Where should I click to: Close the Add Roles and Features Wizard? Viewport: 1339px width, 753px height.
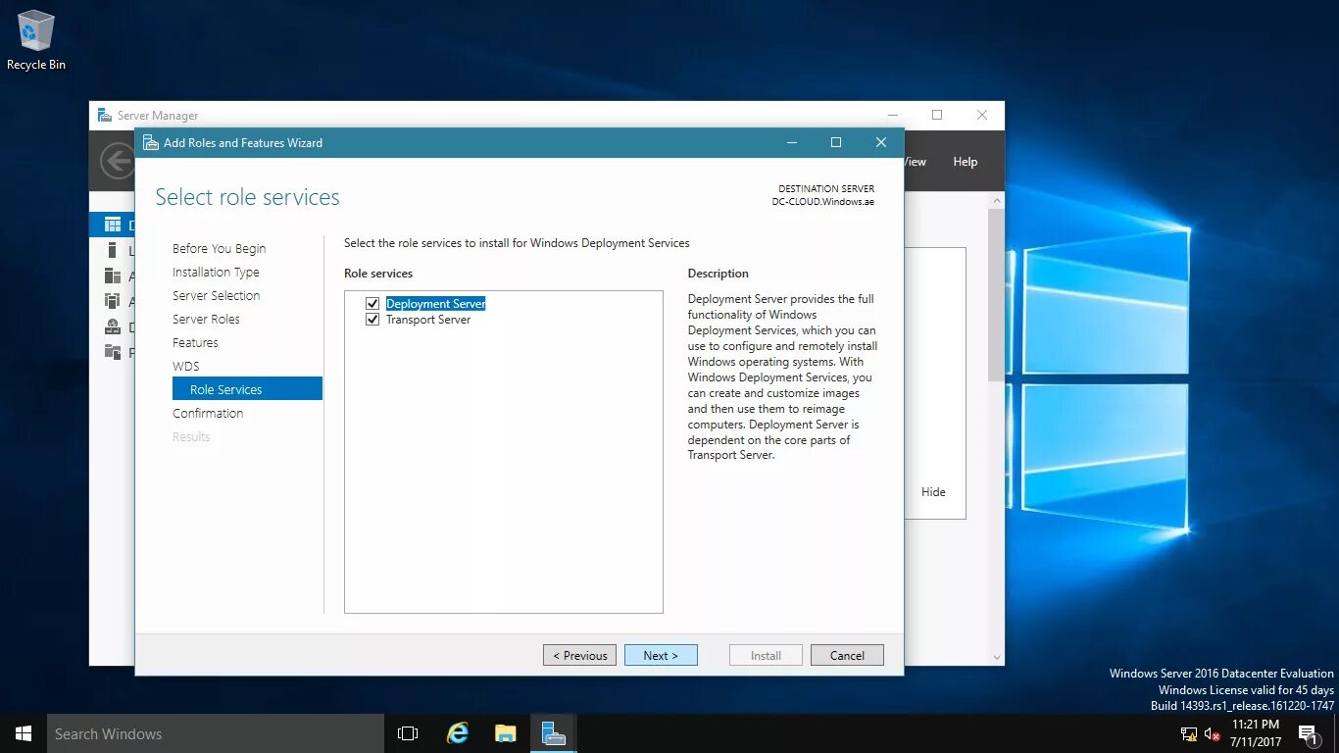(x=881, y=142)
